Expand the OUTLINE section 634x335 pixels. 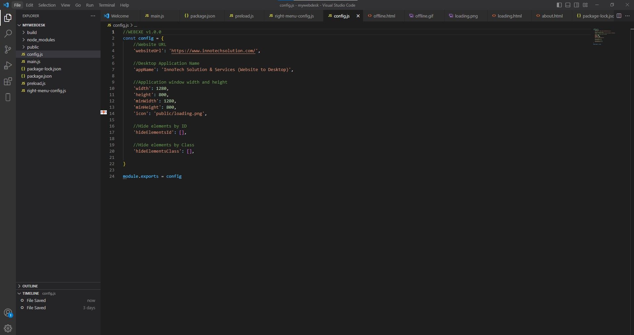(x=30, y=286)
